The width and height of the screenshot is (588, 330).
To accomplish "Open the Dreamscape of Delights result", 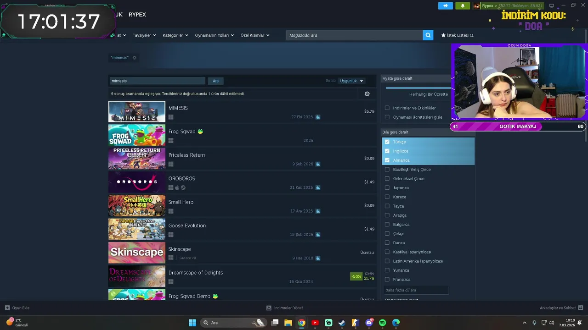I will tap(243, 276).
